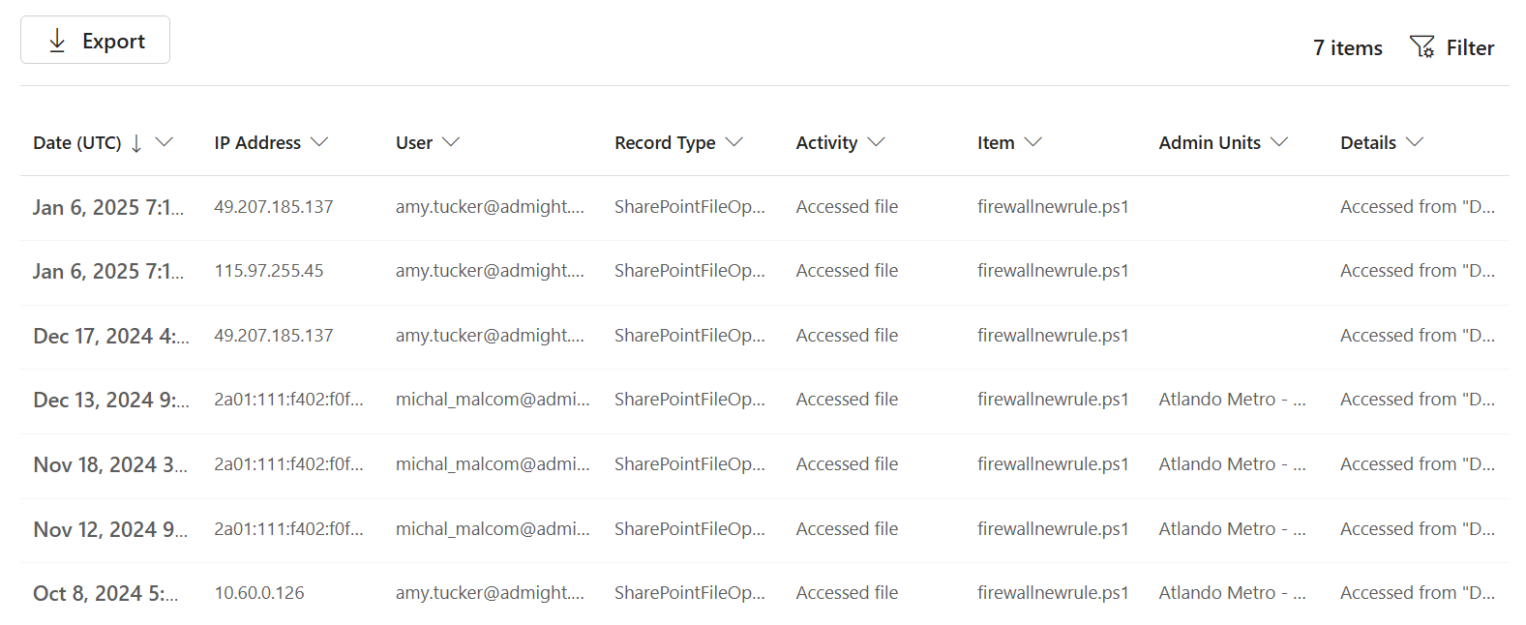Open the Admin Units column chevron
Screen dimensions: 1526x625
(1279, 142)
